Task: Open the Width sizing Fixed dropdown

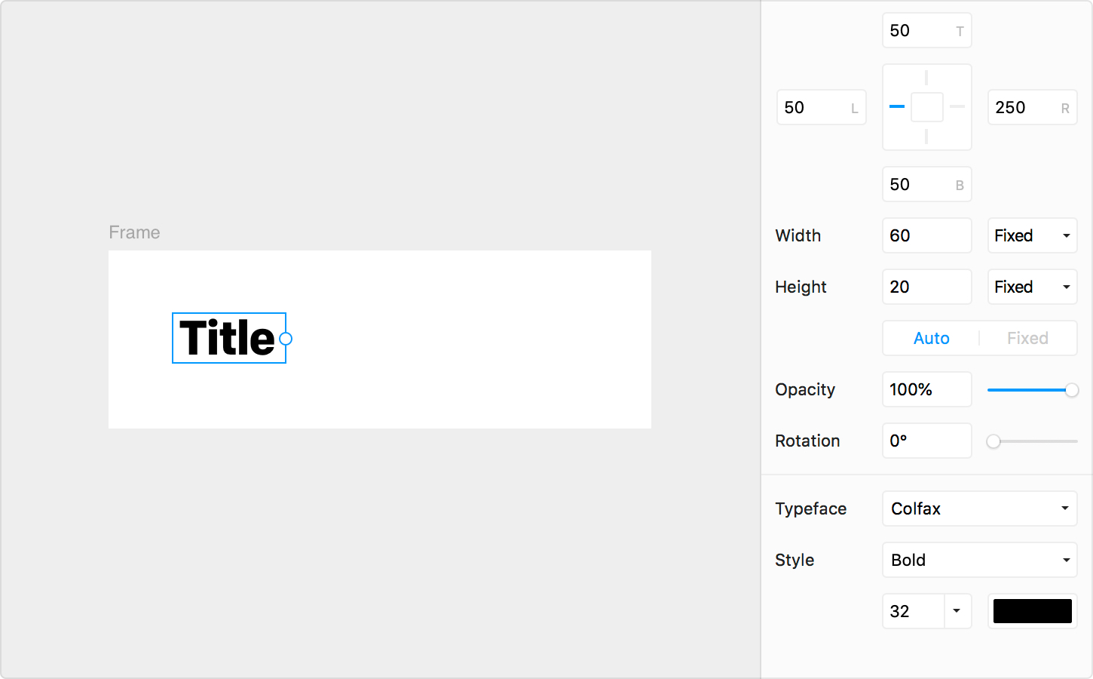Action: click(1032, 235)
